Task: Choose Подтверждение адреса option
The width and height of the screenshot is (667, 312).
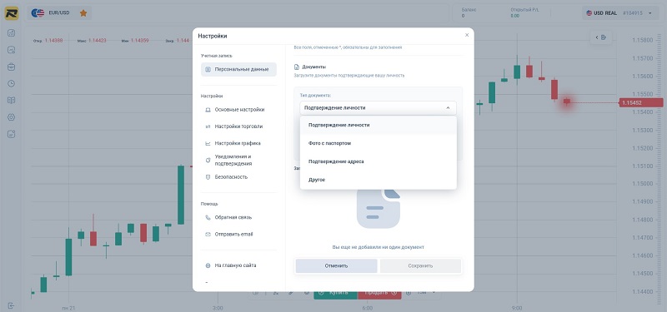Action: coord(379,161)
